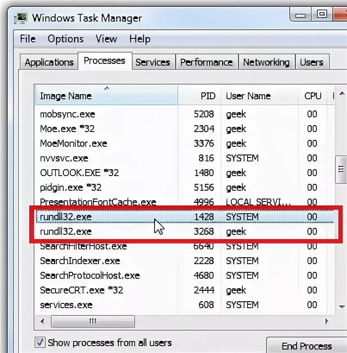
Task: Toggle Show processes from all users checkbox
Action: tap(40, 342)
